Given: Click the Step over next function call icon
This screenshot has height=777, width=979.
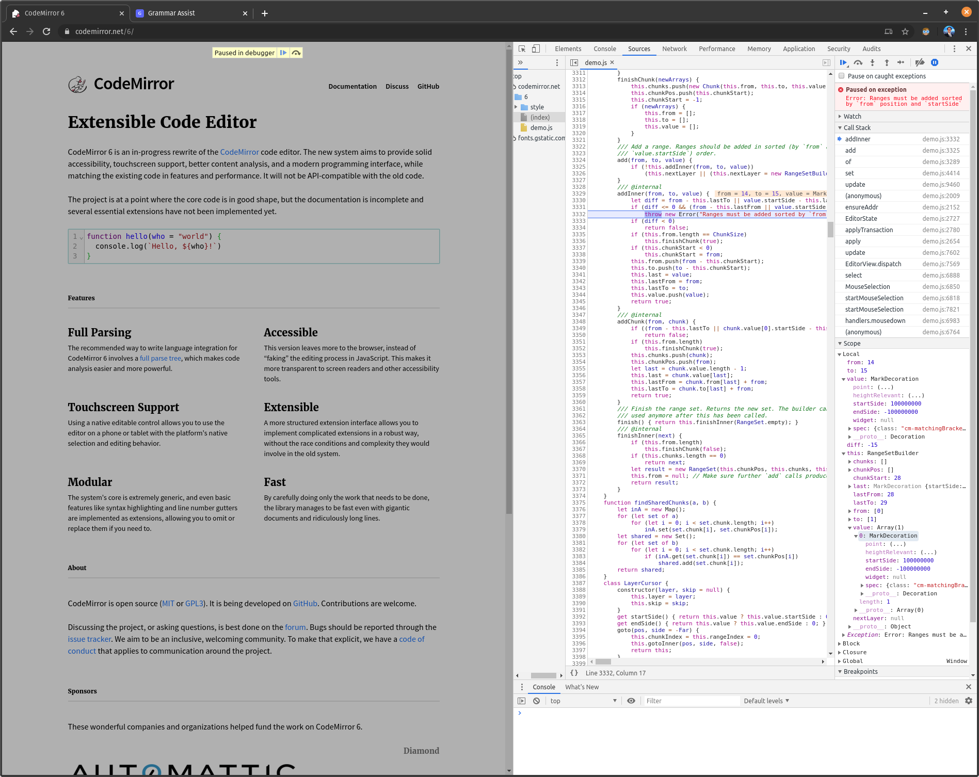Looking at the screenshot, I should coord(858,62).
